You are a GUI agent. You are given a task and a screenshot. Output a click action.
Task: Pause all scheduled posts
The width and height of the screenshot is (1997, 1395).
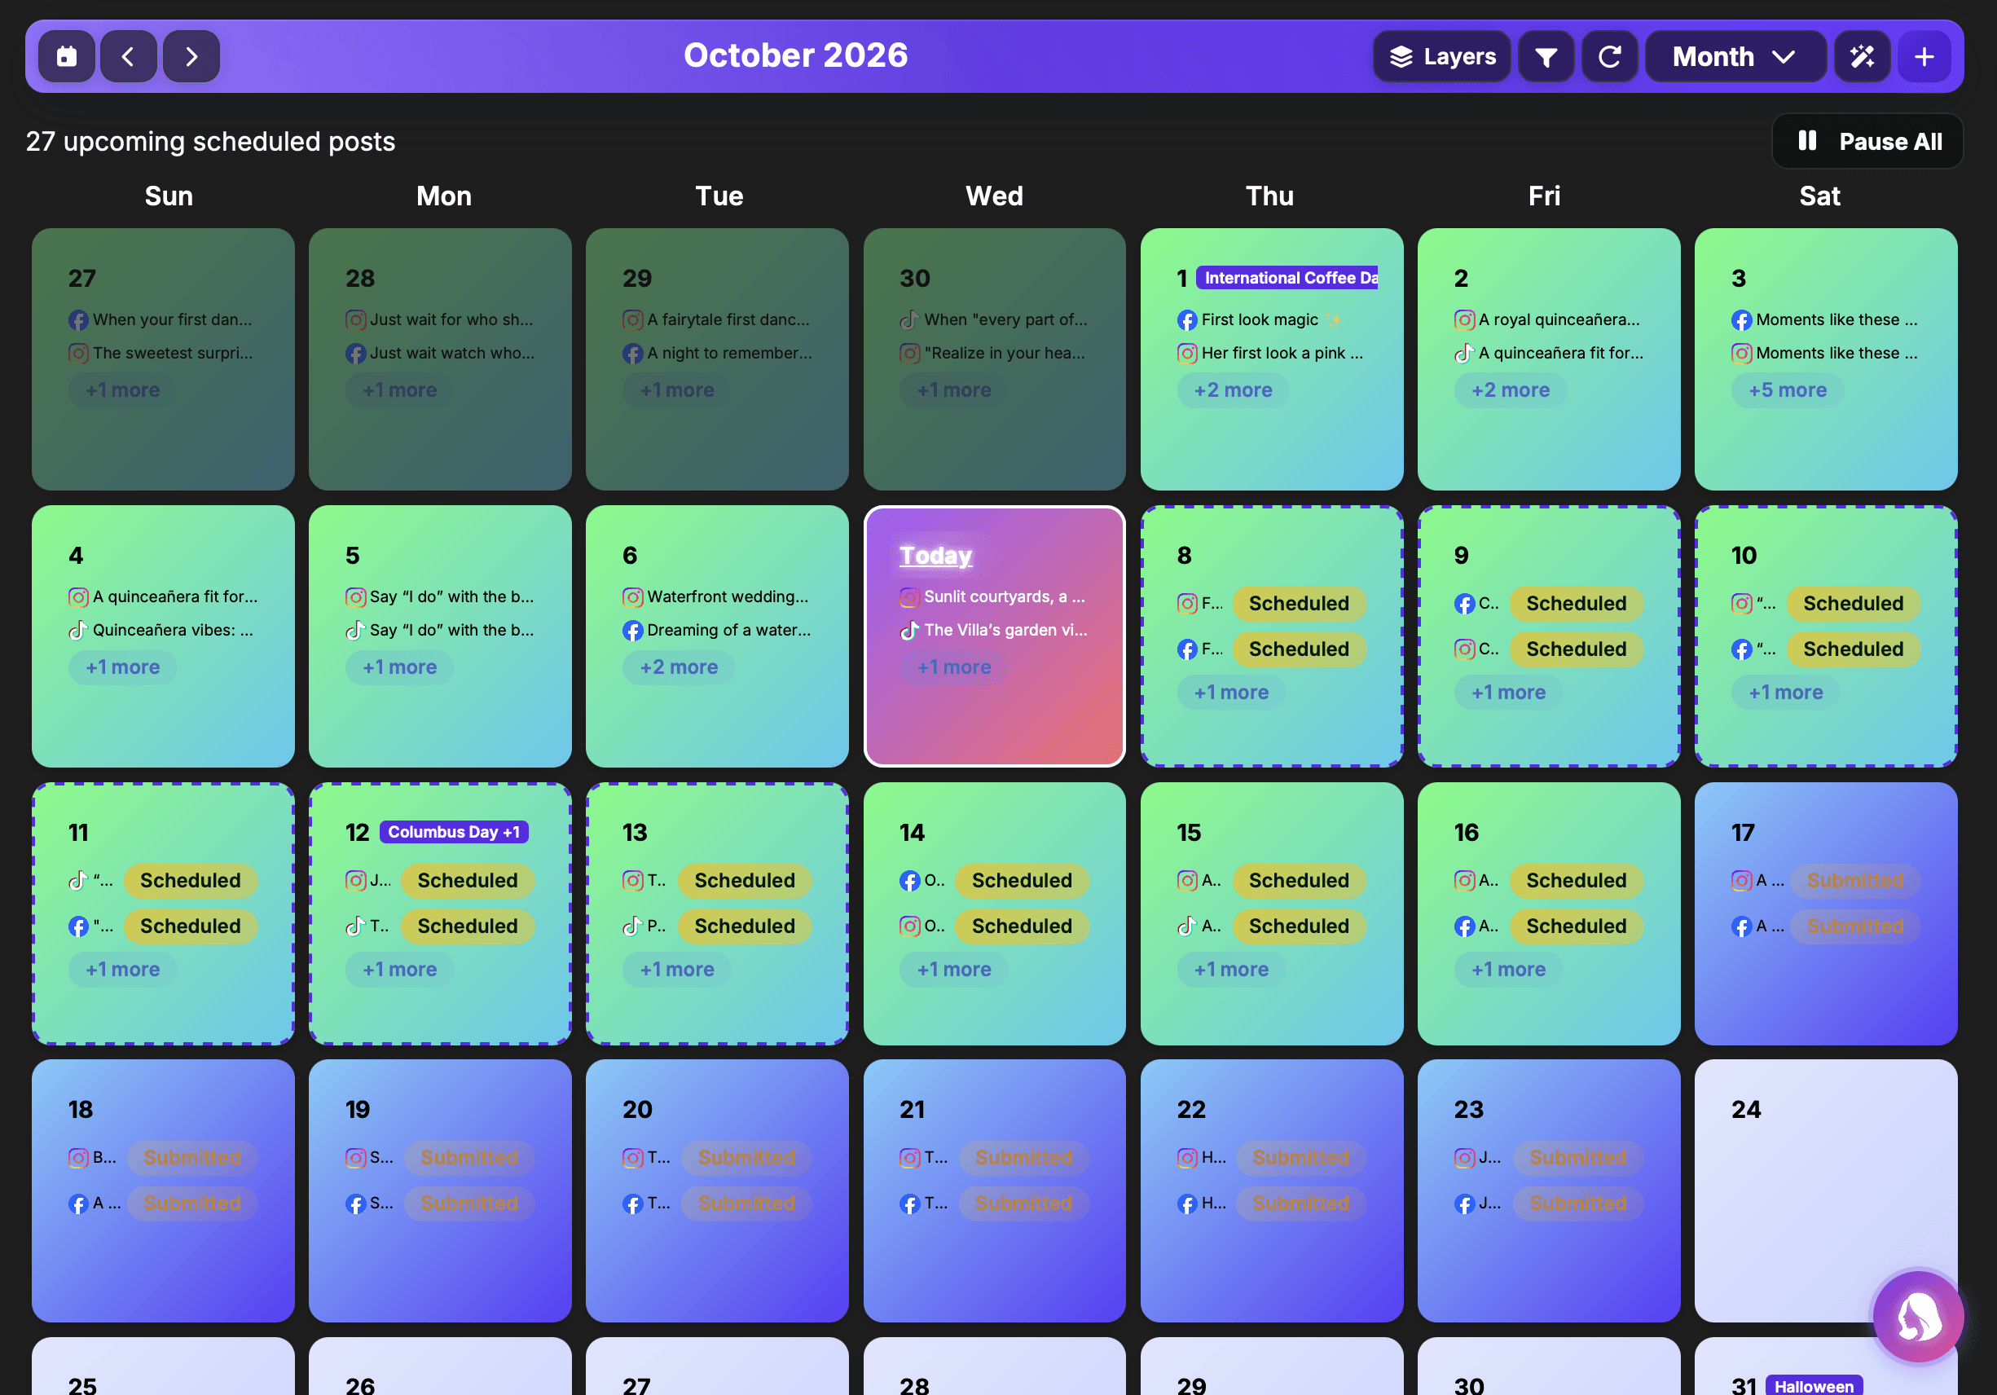tap(1867, 141)
